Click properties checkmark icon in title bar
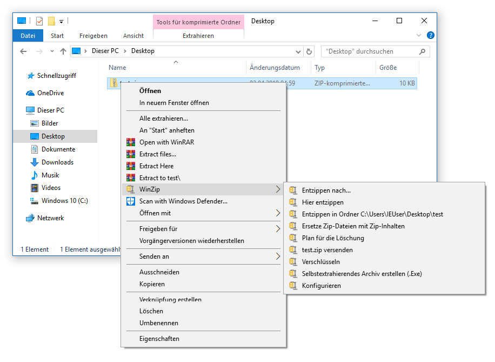This screenshot has width=495, height=362. (39, 21)
